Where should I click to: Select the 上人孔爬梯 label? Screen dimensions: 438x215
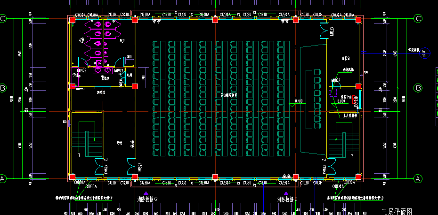(350, 115)
